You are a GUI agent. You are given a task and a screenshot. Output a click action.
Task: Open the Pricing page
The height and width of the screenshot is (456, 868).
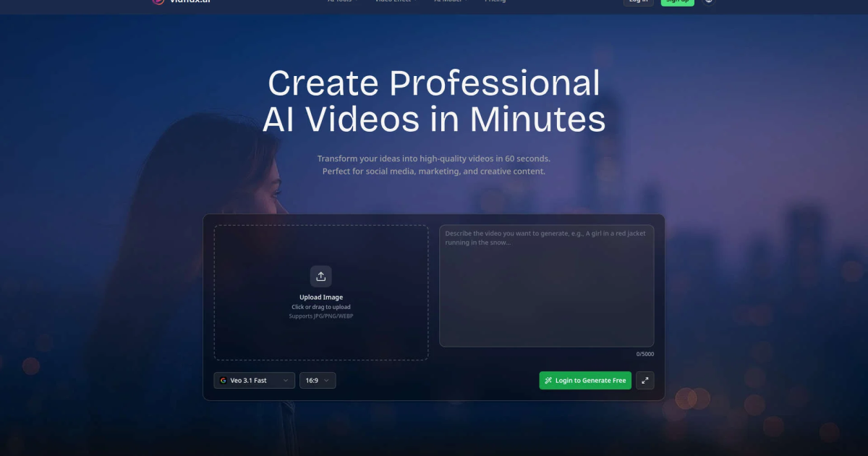[495, 1]
